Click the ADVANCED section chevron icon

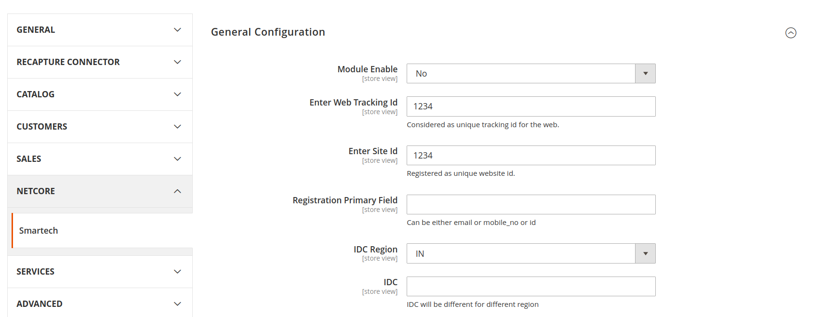[177, 304]
